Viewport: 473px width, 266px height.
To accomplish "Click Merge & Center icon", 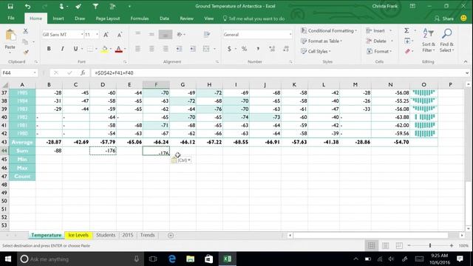I will pyautogui.click(x=206, y=49).
